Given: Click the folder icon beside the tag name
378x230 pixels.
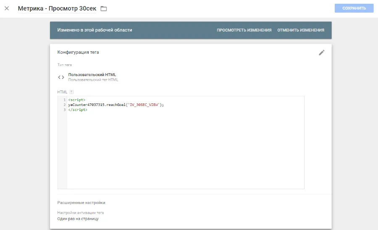Looking at the screenshot, I should tap(104, 9).
